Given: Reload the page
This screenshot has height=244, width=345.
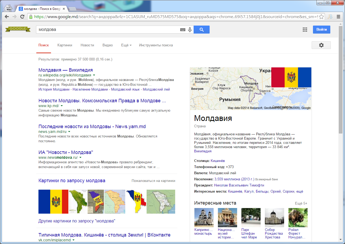Looking at the screenshot, I should click(22, 17).
